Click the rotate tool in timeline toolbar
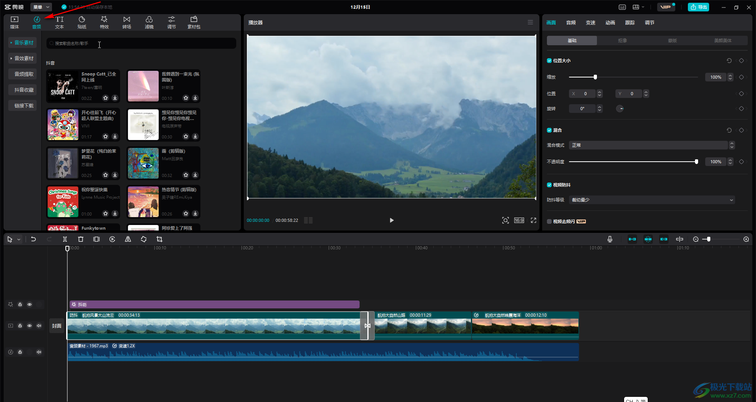The image size is (756, 402). (144, 239)
